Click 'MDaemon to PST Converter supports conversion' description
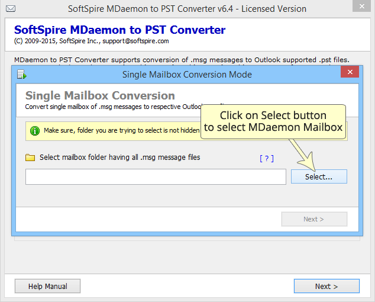 pyautogui.click(x=182, y=60)
